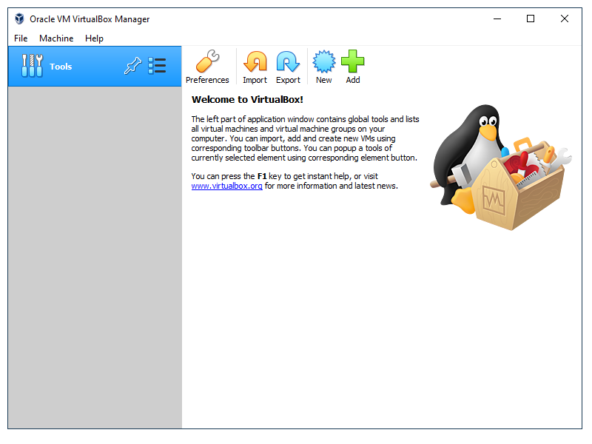Screen dimensions: 592x444
Task: Minimize the VirtualBox Manager window
Action: coord(496,19)
